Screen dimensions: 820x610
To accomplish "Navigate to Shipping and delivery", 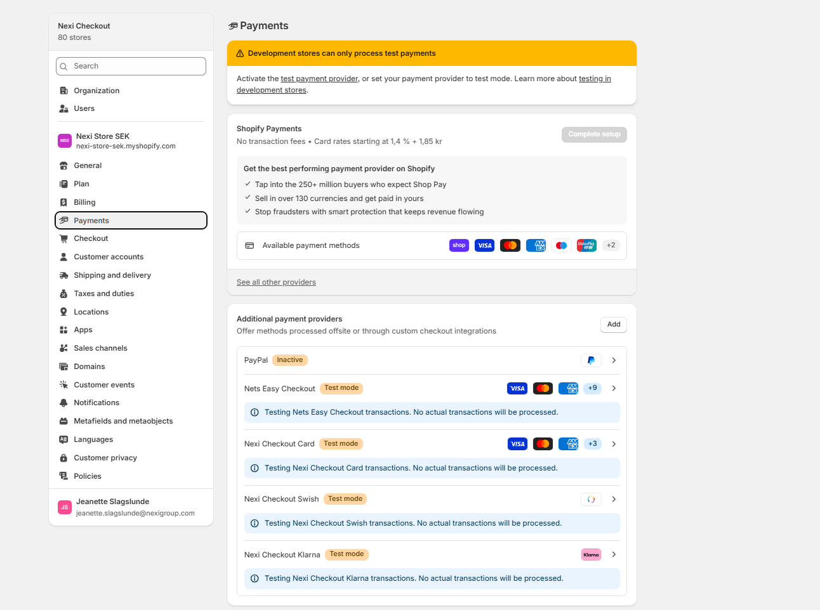I will pyautogui.click(x=131, y=275).
